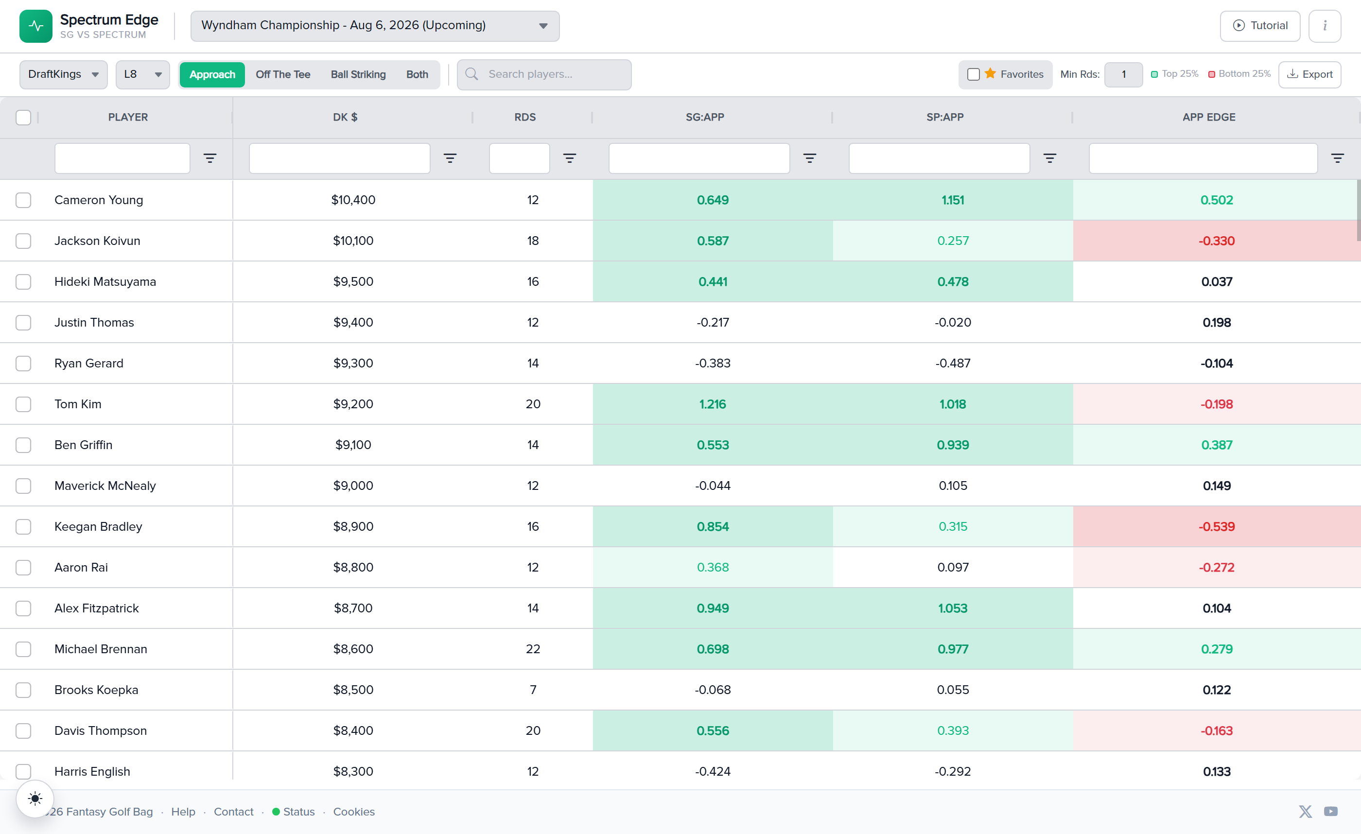Click the player name Alex Fitzpatrick
1361x834 pixels.
(x=97, y=608)
